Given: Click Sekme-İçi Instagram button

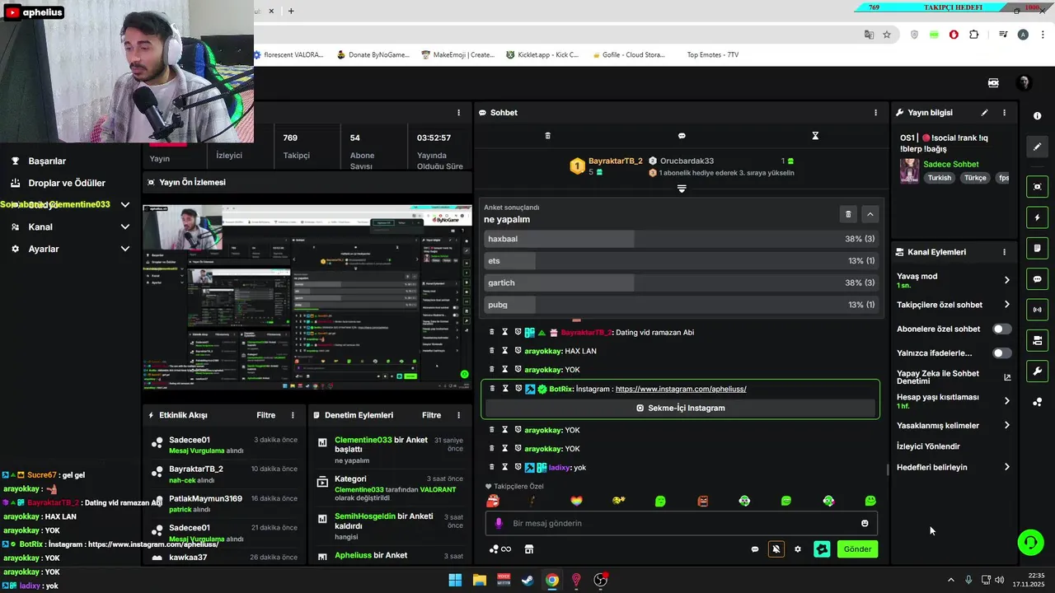Looking at the screenshot, I should click(x=681, y=408).
